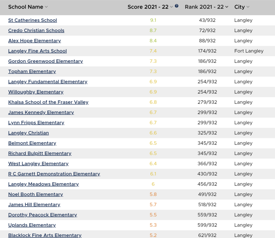Open Dorothy Peacock Elementary link
Viewport: 275px width, 238px height.
click(43, 215)
